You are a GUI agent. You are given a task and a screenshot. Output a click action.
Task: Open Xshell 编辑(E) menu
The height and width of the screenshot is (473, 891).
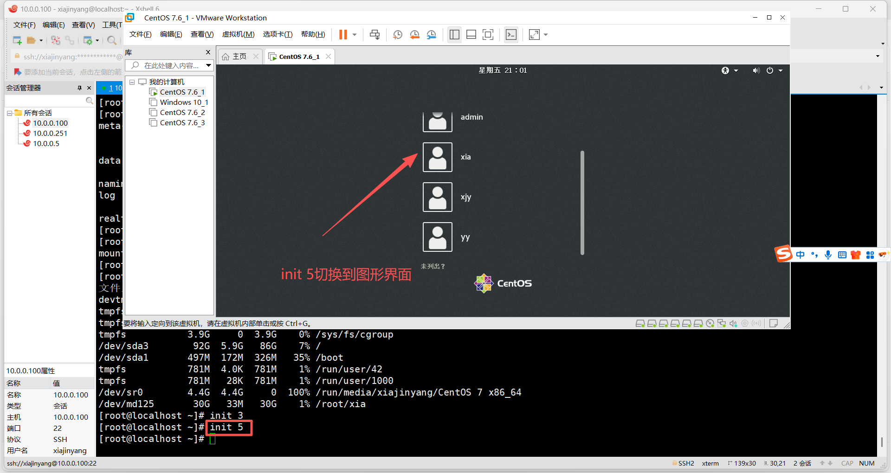point(53,25)
